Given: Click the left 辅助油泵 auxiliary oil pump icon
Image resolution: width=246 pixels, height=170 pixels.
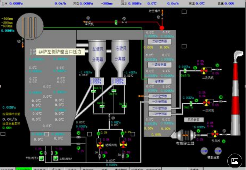Looking at the screenshot, I should tap(205, 151).
